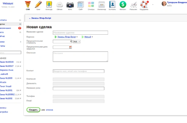This screenshot has height=123, width=187.
Task: Open the Сайт app icon
Action: [80, 5]
